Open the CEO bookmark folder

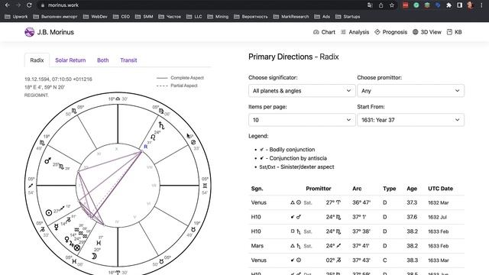tap(121, 17)
